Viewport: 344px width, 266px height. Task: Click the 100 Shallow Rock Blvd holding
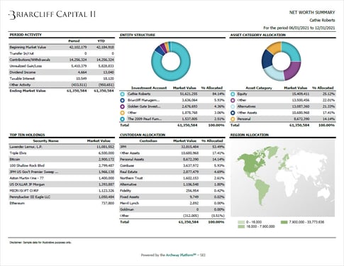click(27, 166)
